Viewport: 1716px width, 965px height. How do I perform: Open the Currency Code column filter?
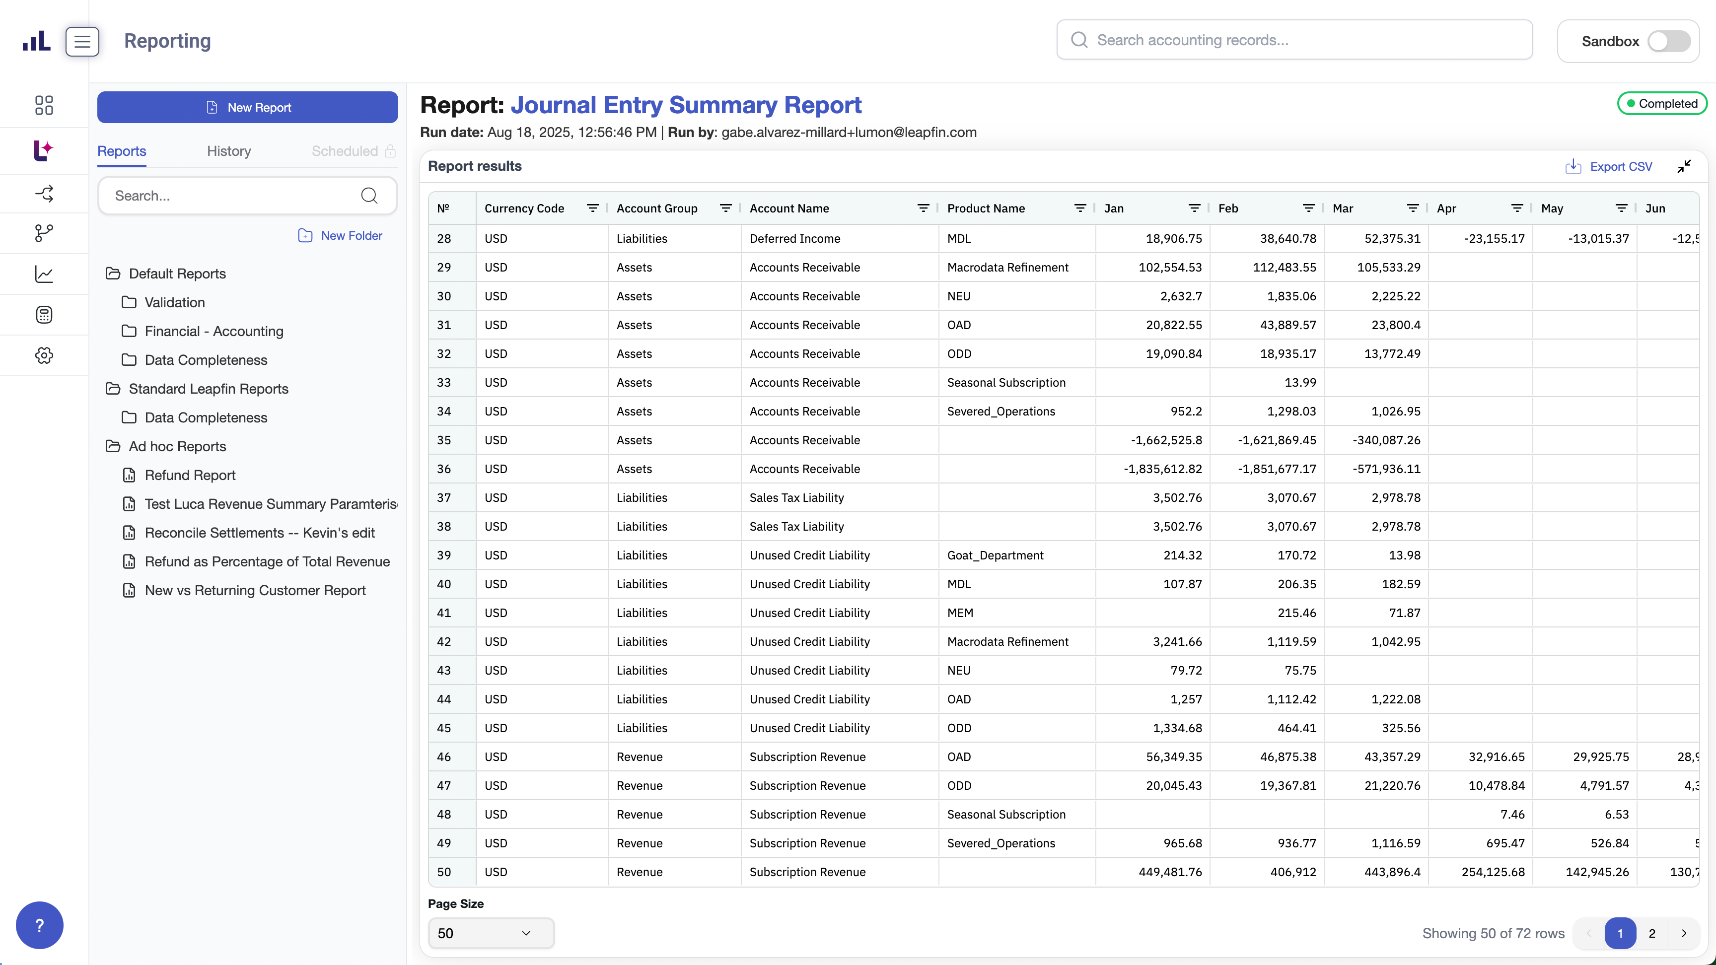[x=592, y=208]
